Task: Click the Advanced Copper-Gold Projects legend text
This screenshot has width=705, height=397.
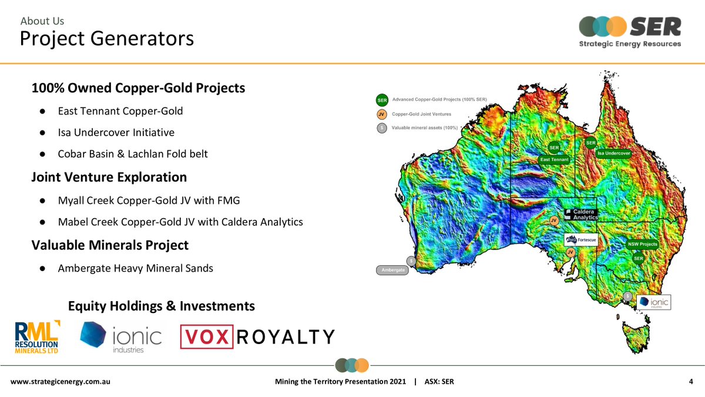Action: (440, 99)
